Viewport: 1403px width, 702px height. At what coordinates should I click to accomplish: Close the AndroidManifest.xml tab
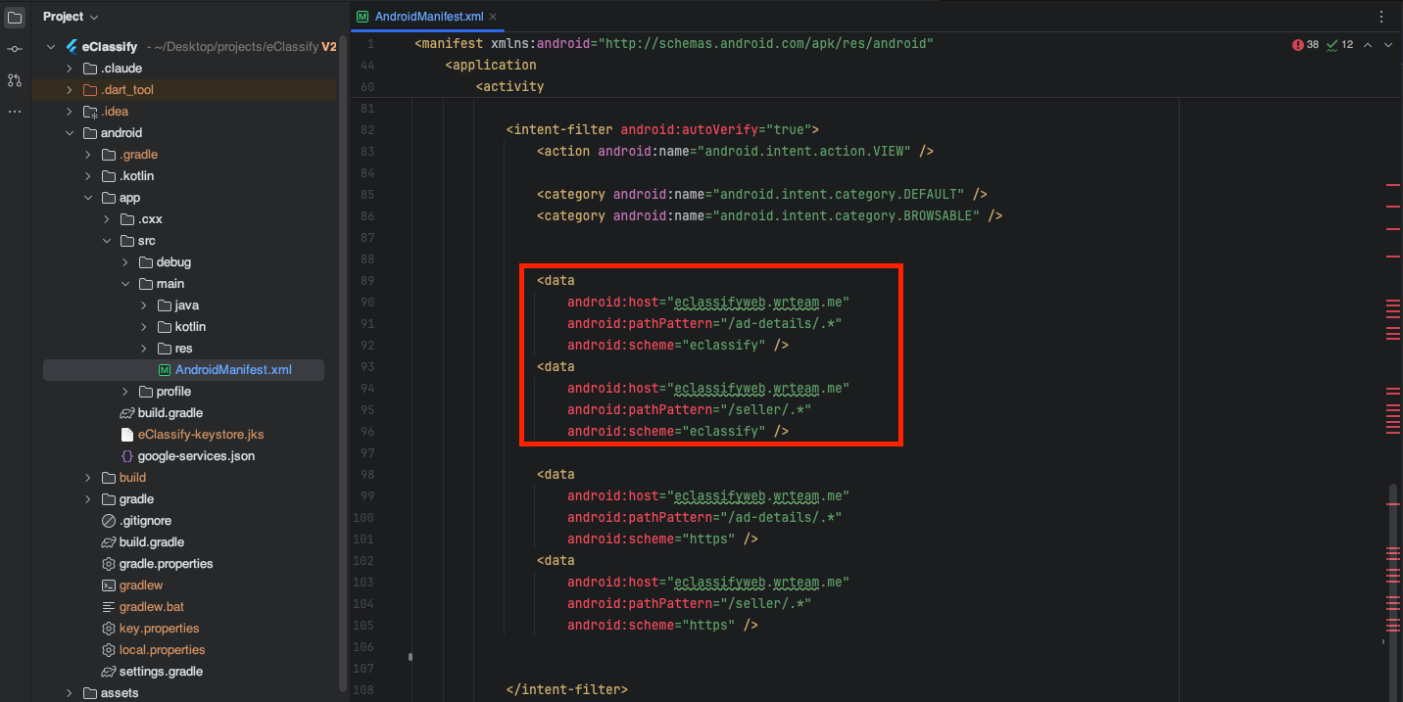point(494,17)
